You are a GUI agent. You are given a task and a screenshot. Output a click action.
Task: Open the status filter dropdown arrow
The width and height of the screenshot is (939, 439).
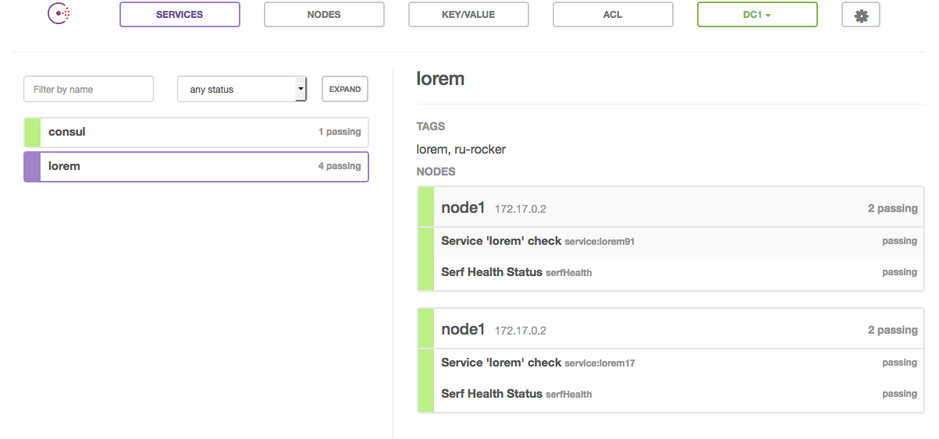click(x=301, y=89)
